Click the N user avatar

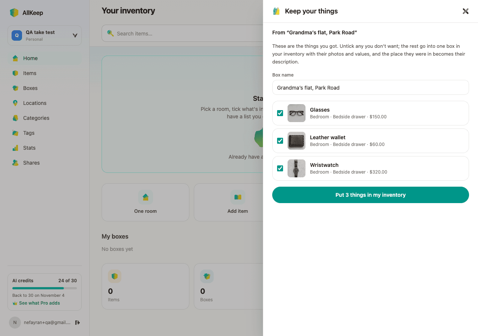tap(15, 323)
